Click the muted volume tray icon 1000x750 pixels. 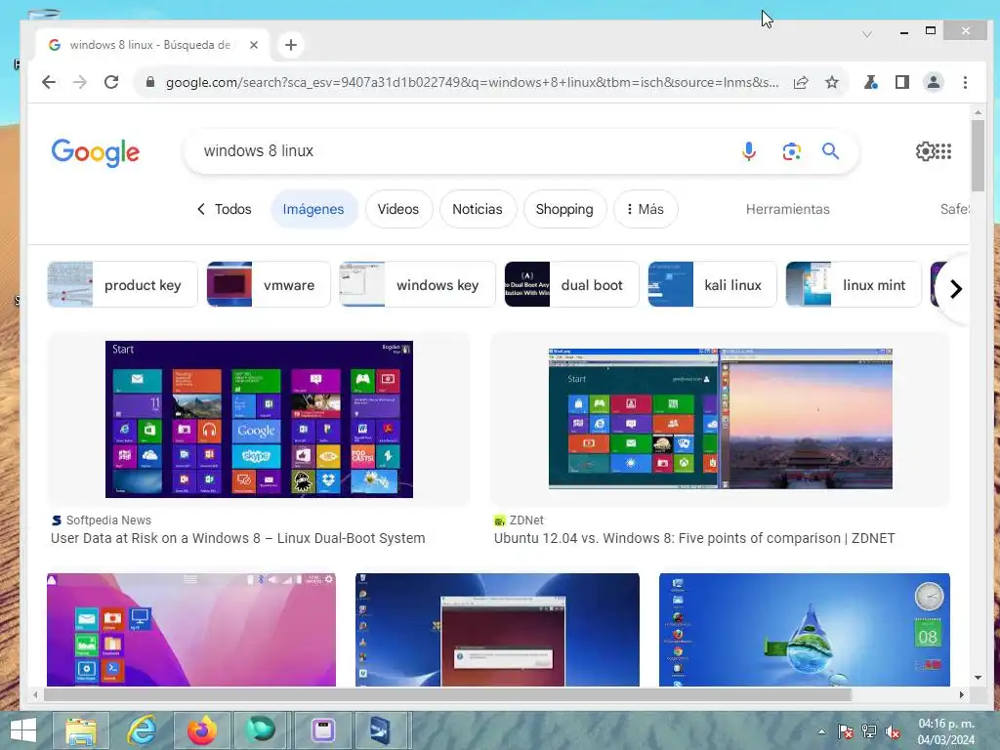893,732
